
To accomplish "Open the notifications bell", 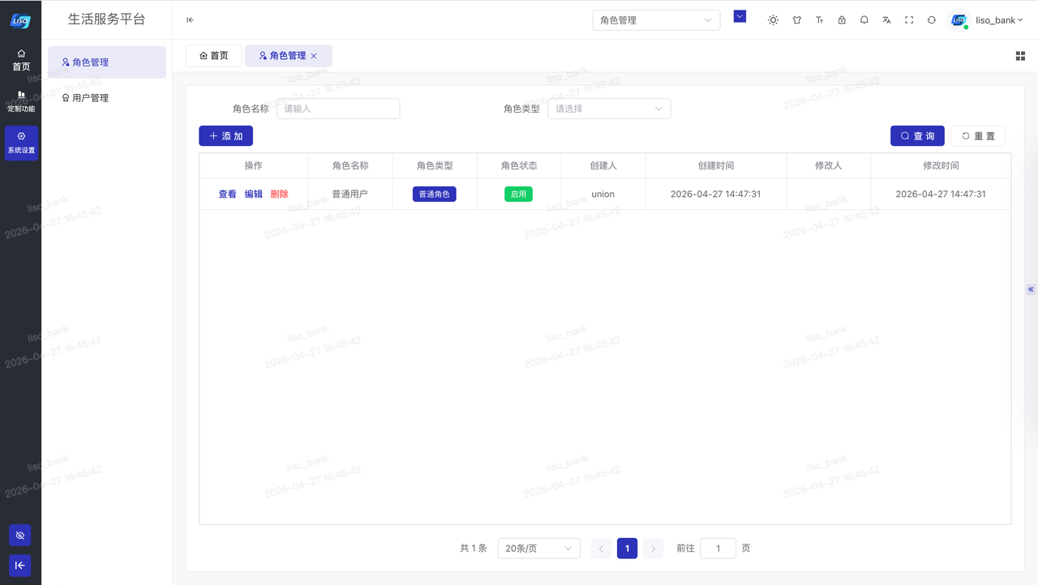I will click(x=864, y=20).
